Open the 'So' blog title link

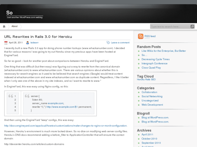coord(9,13)
